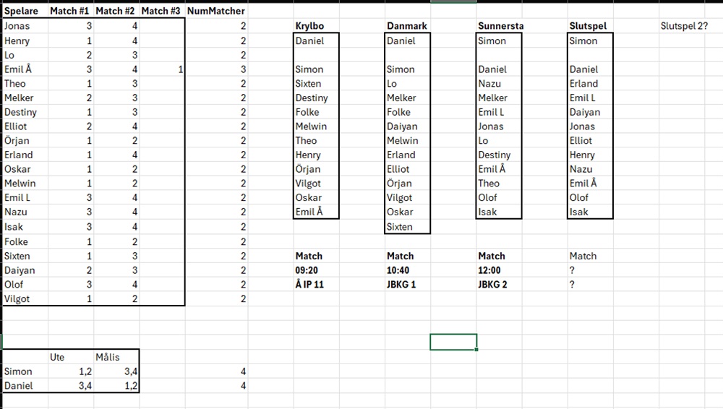Click Vilgot in the Spelare column

coord(17,298)
